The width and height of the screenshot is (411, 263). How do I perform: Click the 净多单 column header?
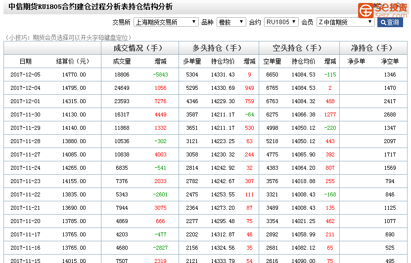click(x=356, y=62)
